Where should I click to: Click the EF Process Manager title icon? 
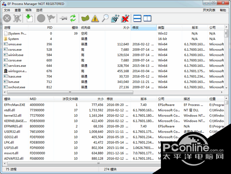[x=4, y=4]
